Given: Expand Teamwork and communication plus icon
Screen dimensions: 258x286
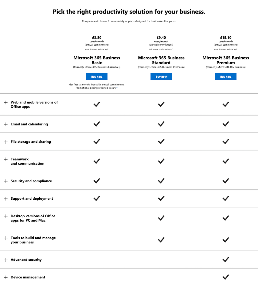Looking at the screenshot, I should [x=6, y=159].
